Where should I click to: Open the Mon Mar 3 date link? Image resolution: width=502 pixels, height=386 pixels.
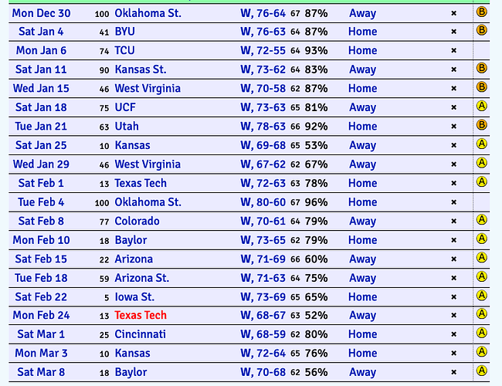click(41, 353)
